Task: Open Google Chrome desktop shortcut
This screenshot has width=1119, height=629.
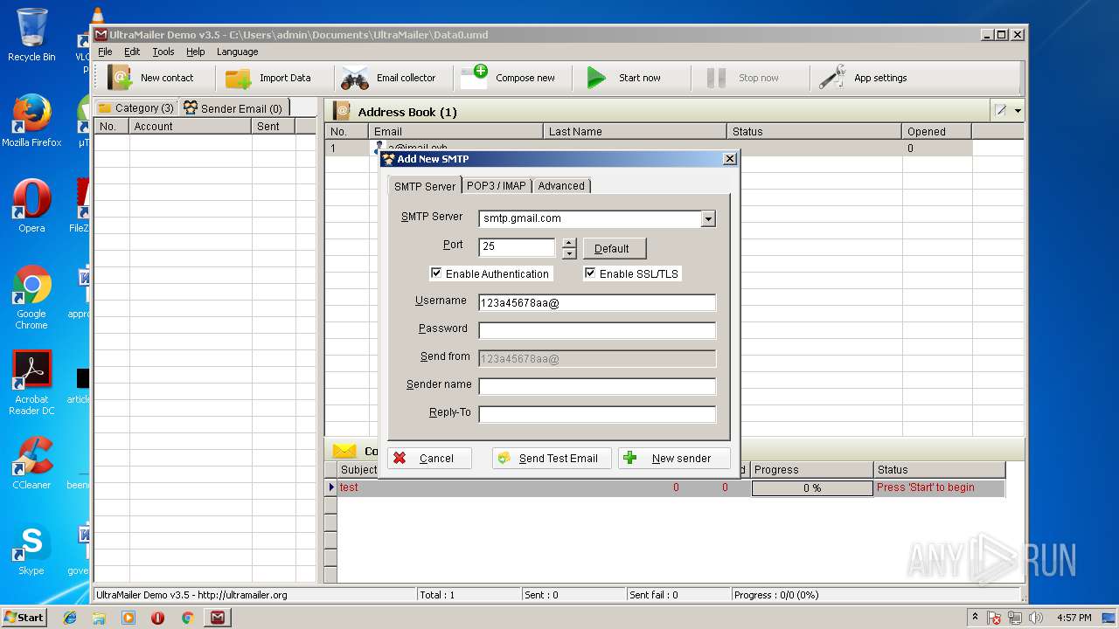Action: tap(31, 297)
